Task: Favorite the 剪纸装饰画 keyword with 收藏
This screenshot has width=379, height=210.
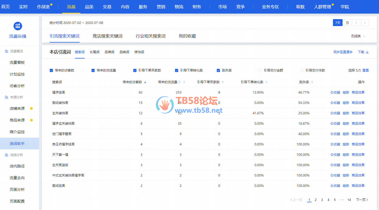Action: (x=335, y=103)
